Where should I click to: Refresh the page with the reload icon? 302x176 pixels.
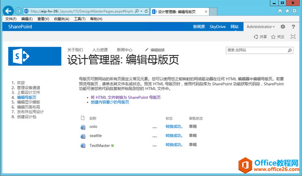coord(146,11)
